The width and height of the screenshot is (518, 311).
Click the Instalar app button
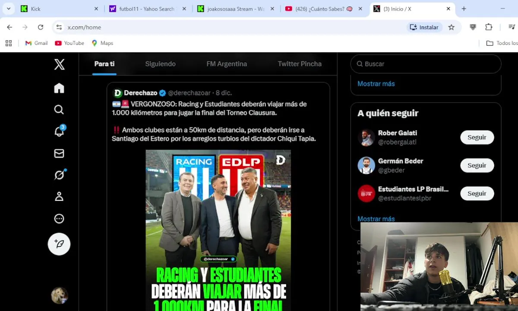tap(424, 27)
